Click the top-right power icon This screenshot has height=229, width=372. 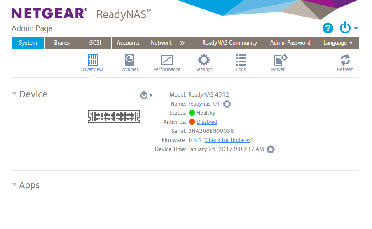[345, 28]
